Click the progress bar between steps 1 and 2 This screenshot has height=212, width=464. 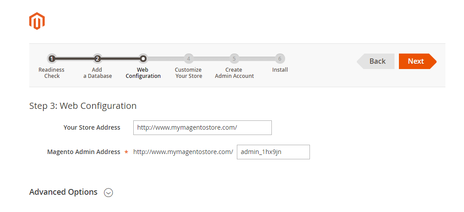(x=74, y=58)
